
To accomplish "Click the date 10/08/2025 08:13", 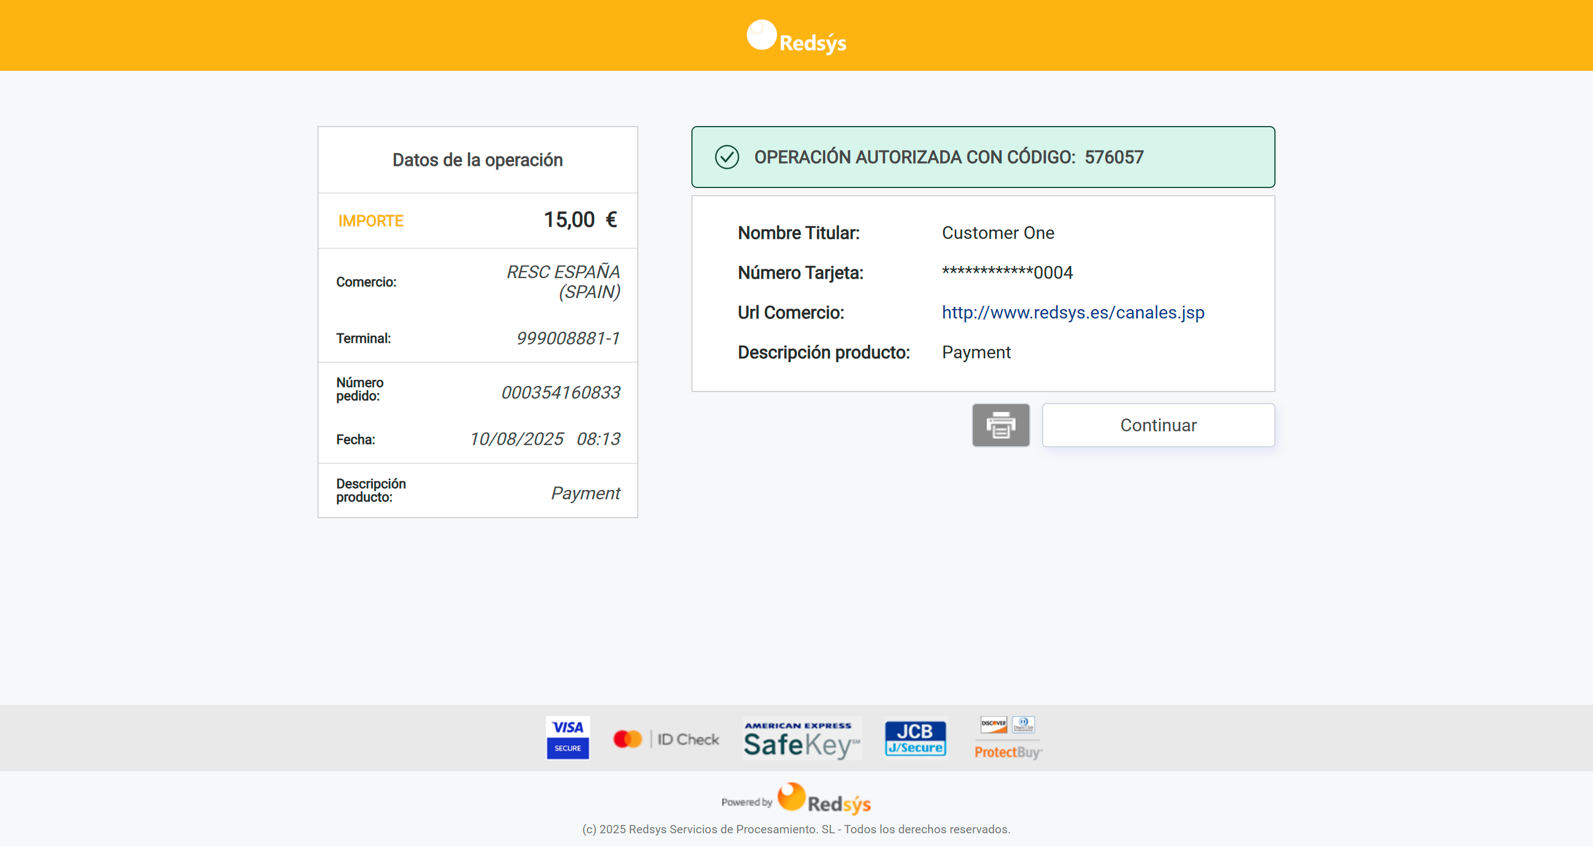I will tap(544, 439).
